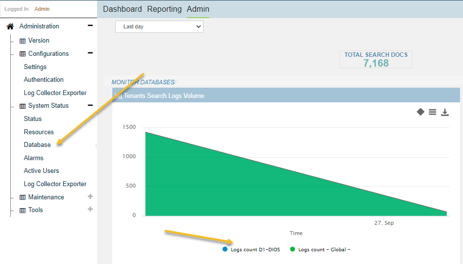Click the Total Search Docs 7,168 counter
463x264 pixels.
(x=376, y=59)
